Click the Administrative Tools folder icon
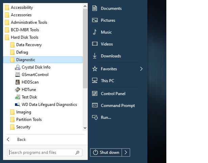 pos(7,22)
